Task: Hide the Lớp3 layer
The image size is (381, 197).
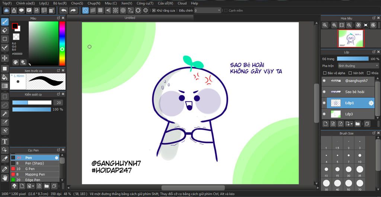Action: point(324,114)
